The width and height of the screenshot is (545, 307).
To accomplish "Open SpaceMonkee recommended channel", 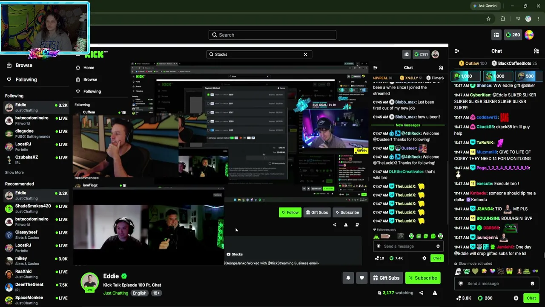I will tap(36, 300).
